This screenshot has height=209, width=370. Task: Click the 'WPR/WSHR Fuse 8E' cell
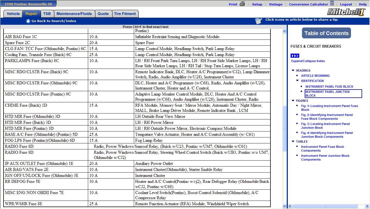[46, 204]
